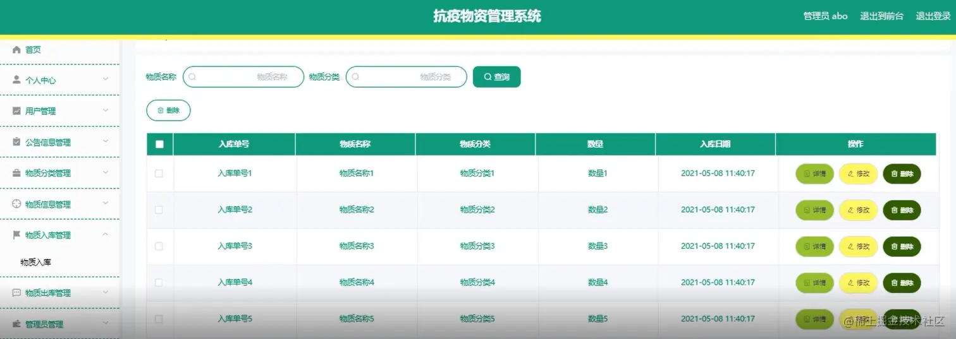The image size is (956, 339).
Task: Expand the 用户管理 chevron
Action: tap(106, 110)
